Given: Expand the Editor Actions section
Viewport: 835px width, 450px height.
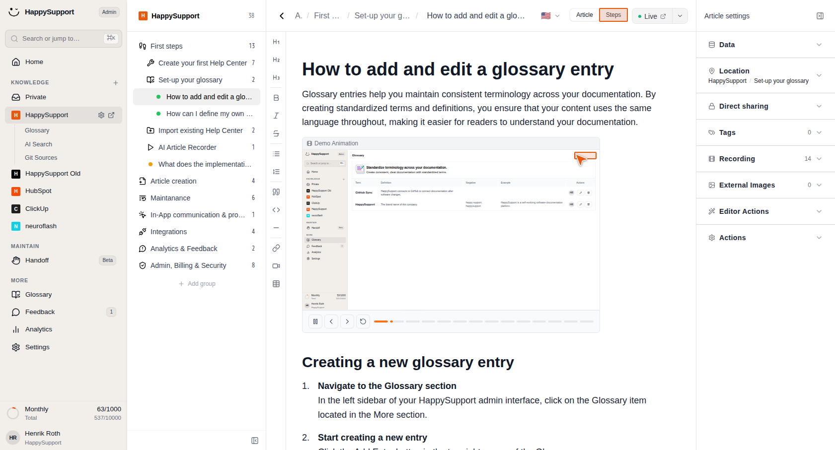Looking at the screenshot, I should point(765,211).
